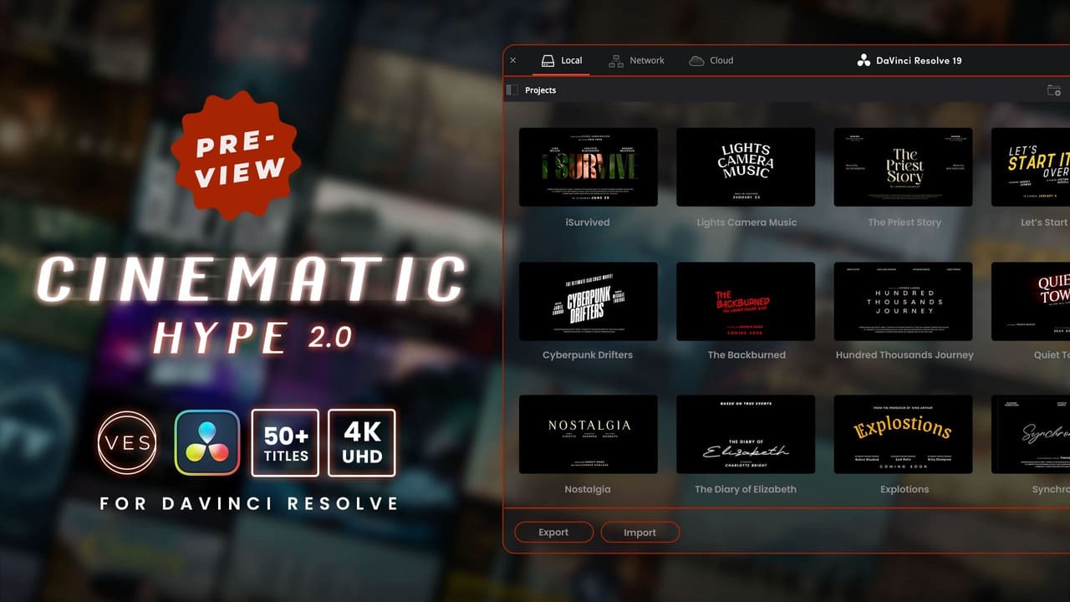Click the Nostalgia label

pyautogui.click(x=588, y=489)
